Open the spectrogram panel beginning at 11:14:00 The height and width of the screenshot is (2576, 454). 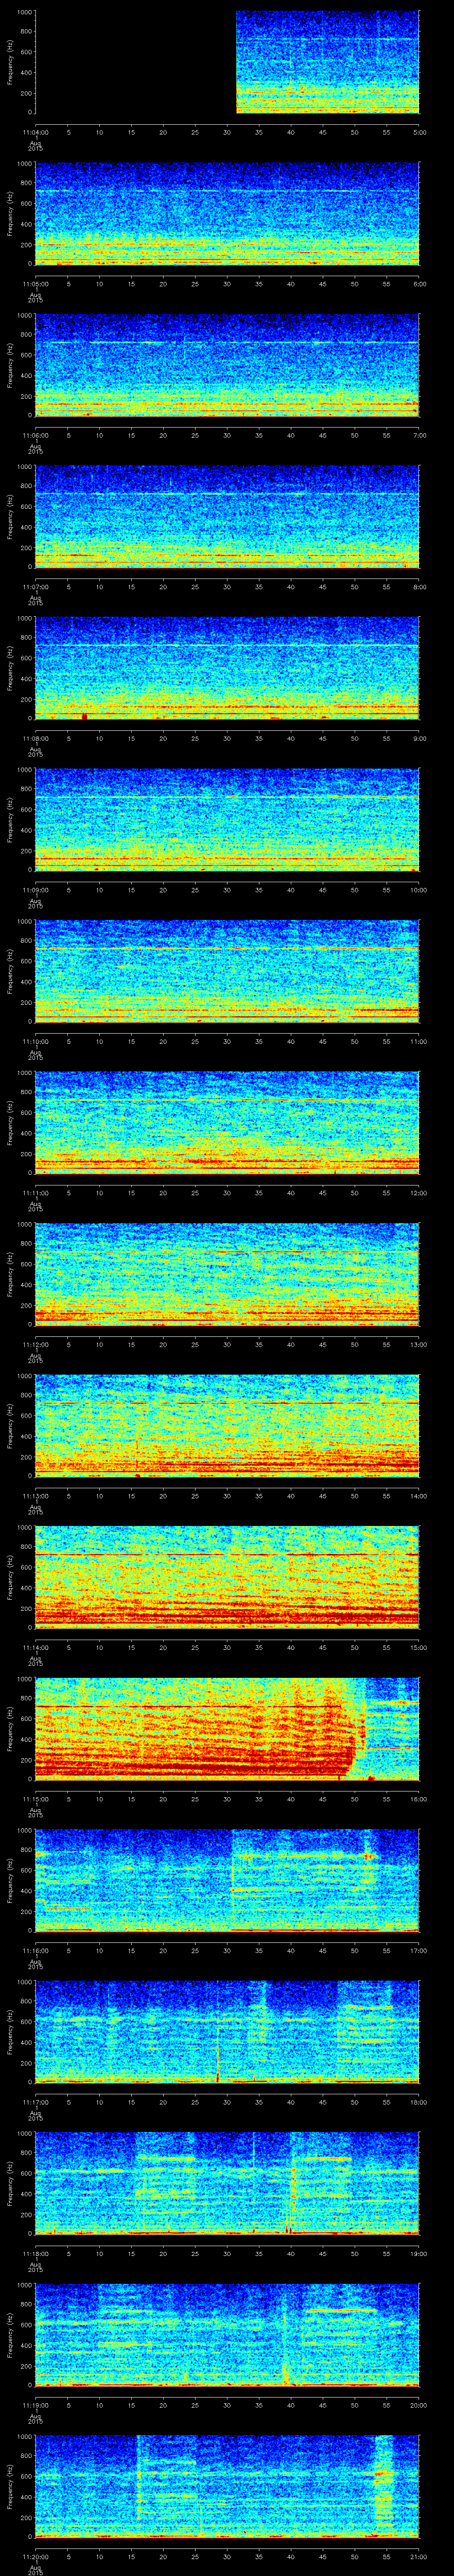227,1577
